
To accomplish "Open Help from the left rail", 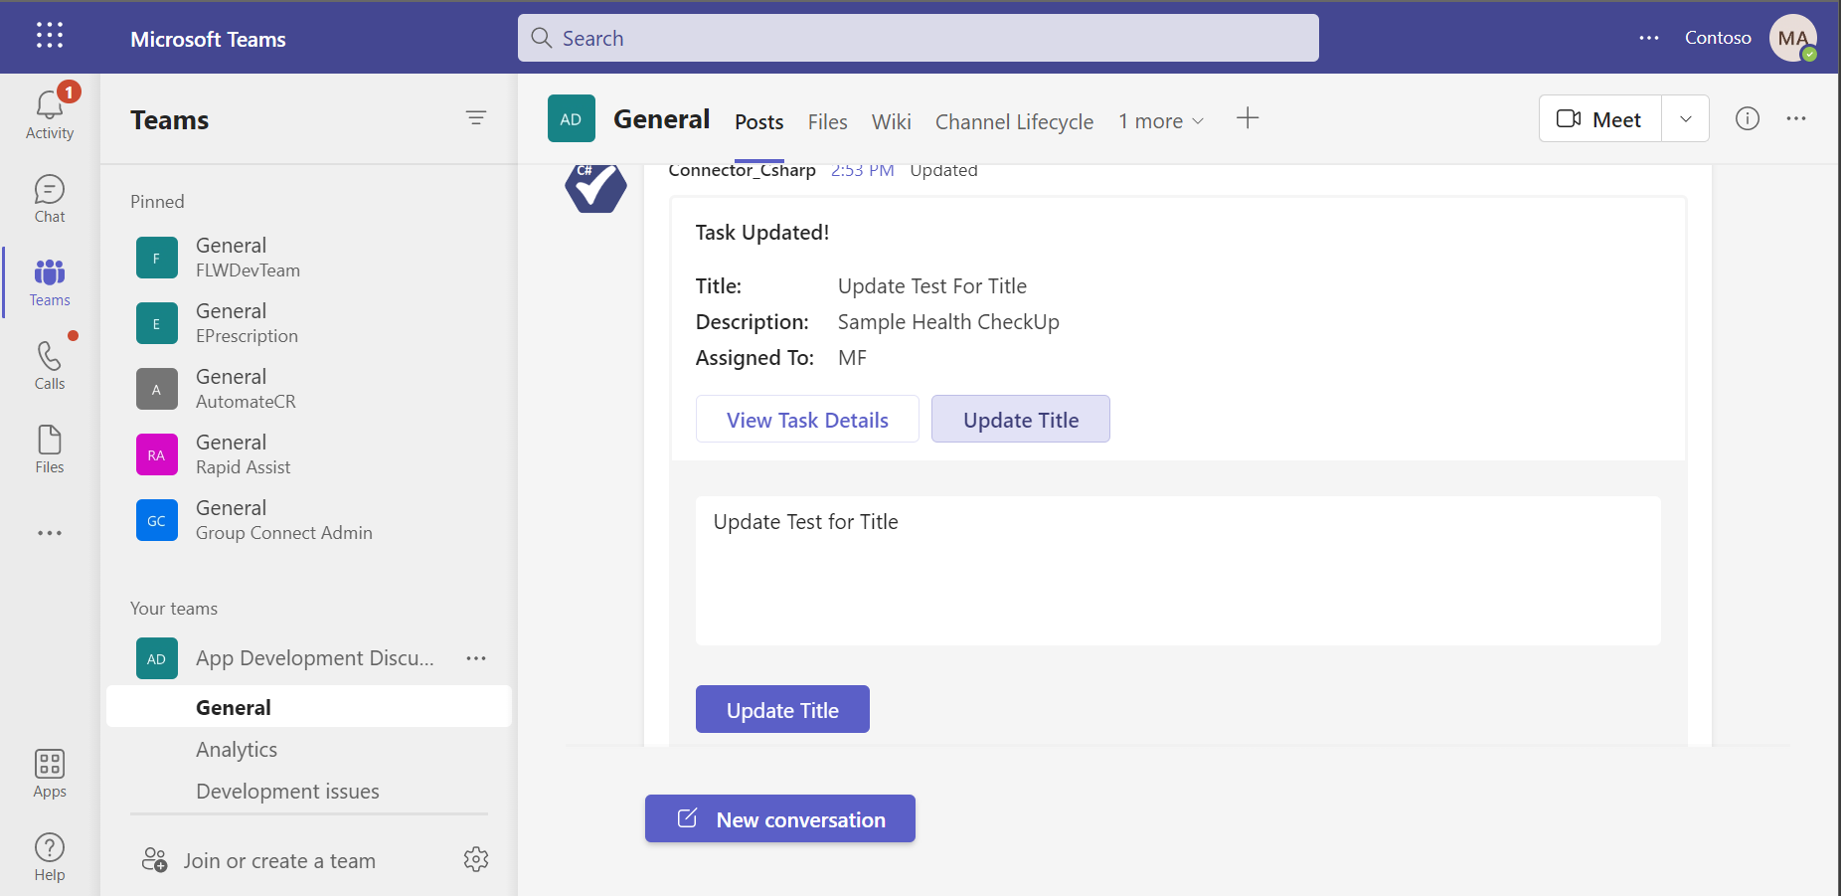I will 50,857.
